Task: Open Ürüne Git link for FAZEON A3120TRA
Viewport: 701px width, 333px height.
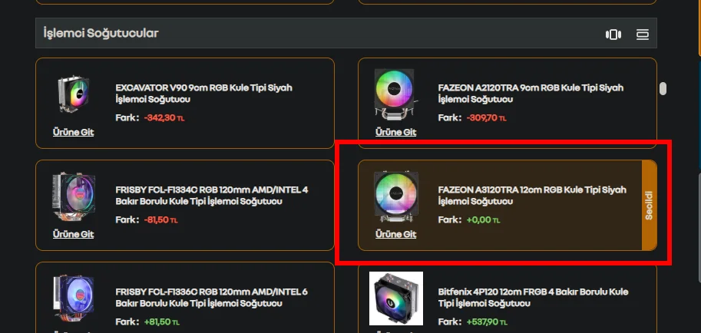Action: pyautogui.click(x=395, y=234)
